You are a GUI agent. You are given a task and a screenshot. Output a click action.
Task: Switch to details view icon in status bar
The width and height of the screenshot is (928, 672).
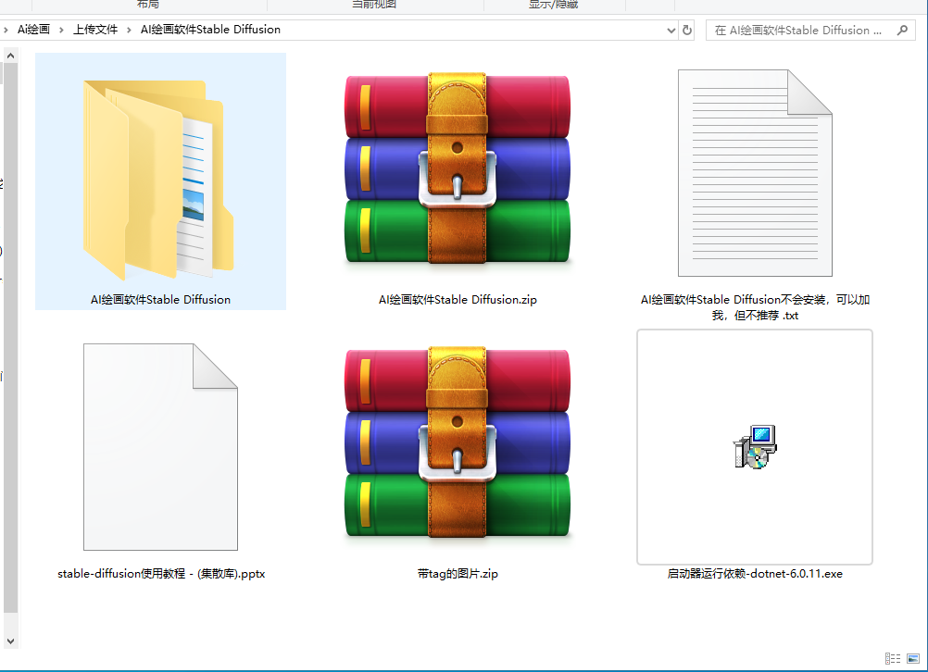coord(893,658)
